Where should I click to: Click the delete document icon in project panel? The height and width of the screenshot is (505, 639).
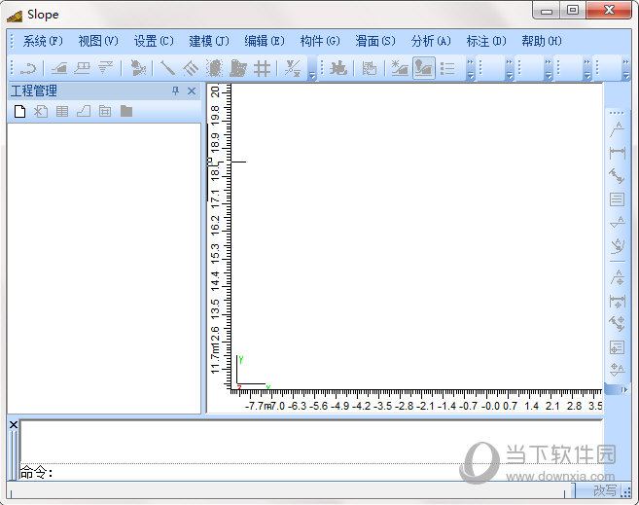tap(41, 111)
